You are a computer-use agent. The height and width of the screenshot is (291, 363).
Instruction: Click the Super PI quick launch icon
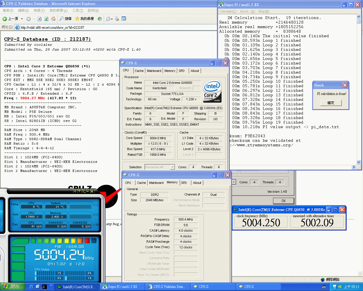tap(44, 287)
